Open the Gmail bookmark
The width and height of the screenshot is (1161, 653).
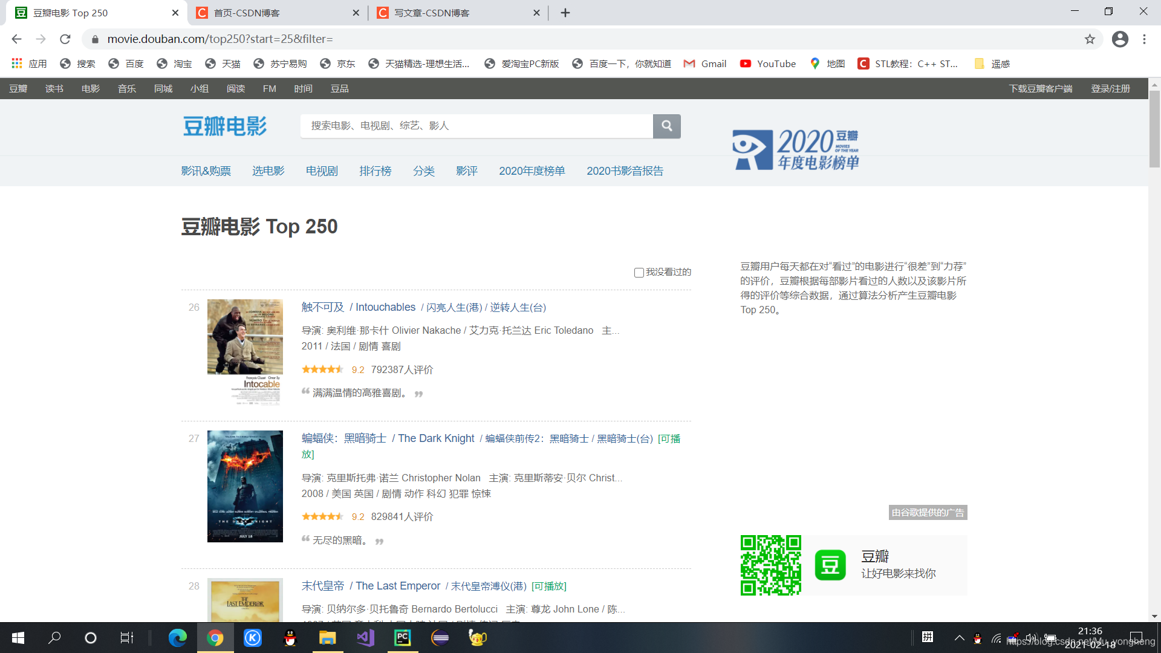705,63
